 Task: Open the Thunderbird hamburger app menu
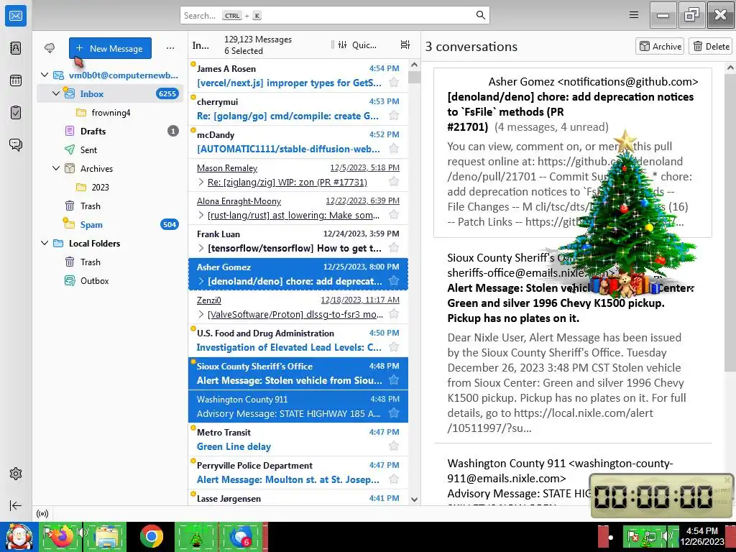point(634,15)
